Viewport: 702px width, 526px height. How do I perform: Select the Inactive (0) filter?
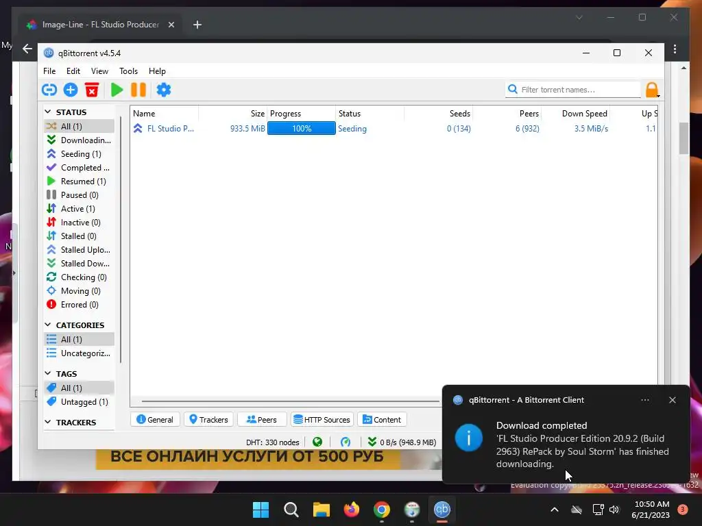pos(80,223)
